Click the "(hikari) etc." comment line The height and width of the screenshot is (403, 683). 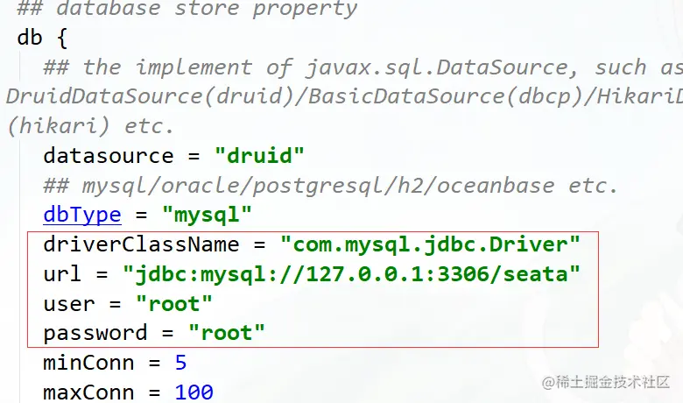(x=90, y=126)
